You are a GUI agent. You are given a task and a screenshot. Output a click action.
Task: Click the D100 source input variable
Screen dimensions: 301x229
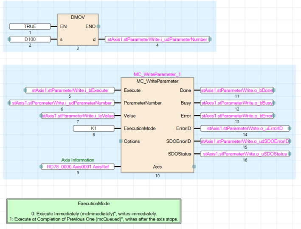click(30, 39)
